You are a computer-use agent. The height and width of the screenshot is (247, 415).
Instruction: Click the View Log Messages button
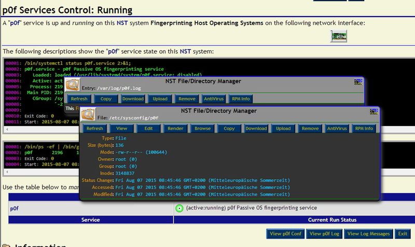coord(368,234)
